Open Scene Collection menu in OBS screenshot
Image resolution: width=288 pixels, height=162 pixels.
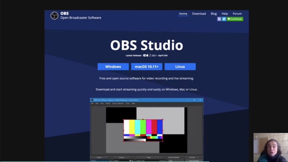click(118, 103)
